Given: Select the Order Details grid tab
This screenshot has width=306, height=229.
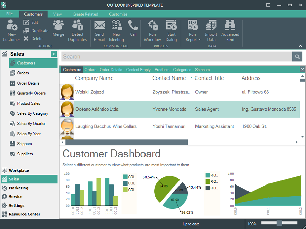Looking at the screenshot, I should click(111, 70).
